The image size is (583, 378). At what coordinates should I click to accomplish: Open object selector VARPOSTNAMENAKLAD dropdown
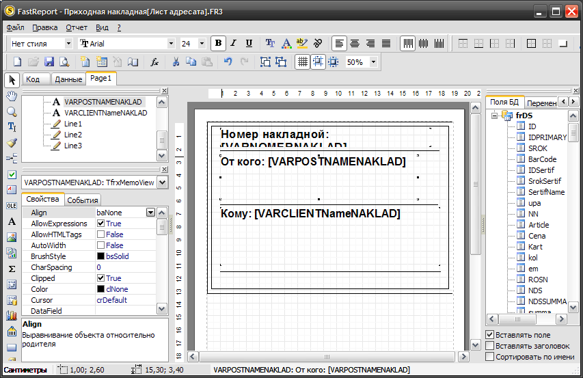tap(163, 183)
